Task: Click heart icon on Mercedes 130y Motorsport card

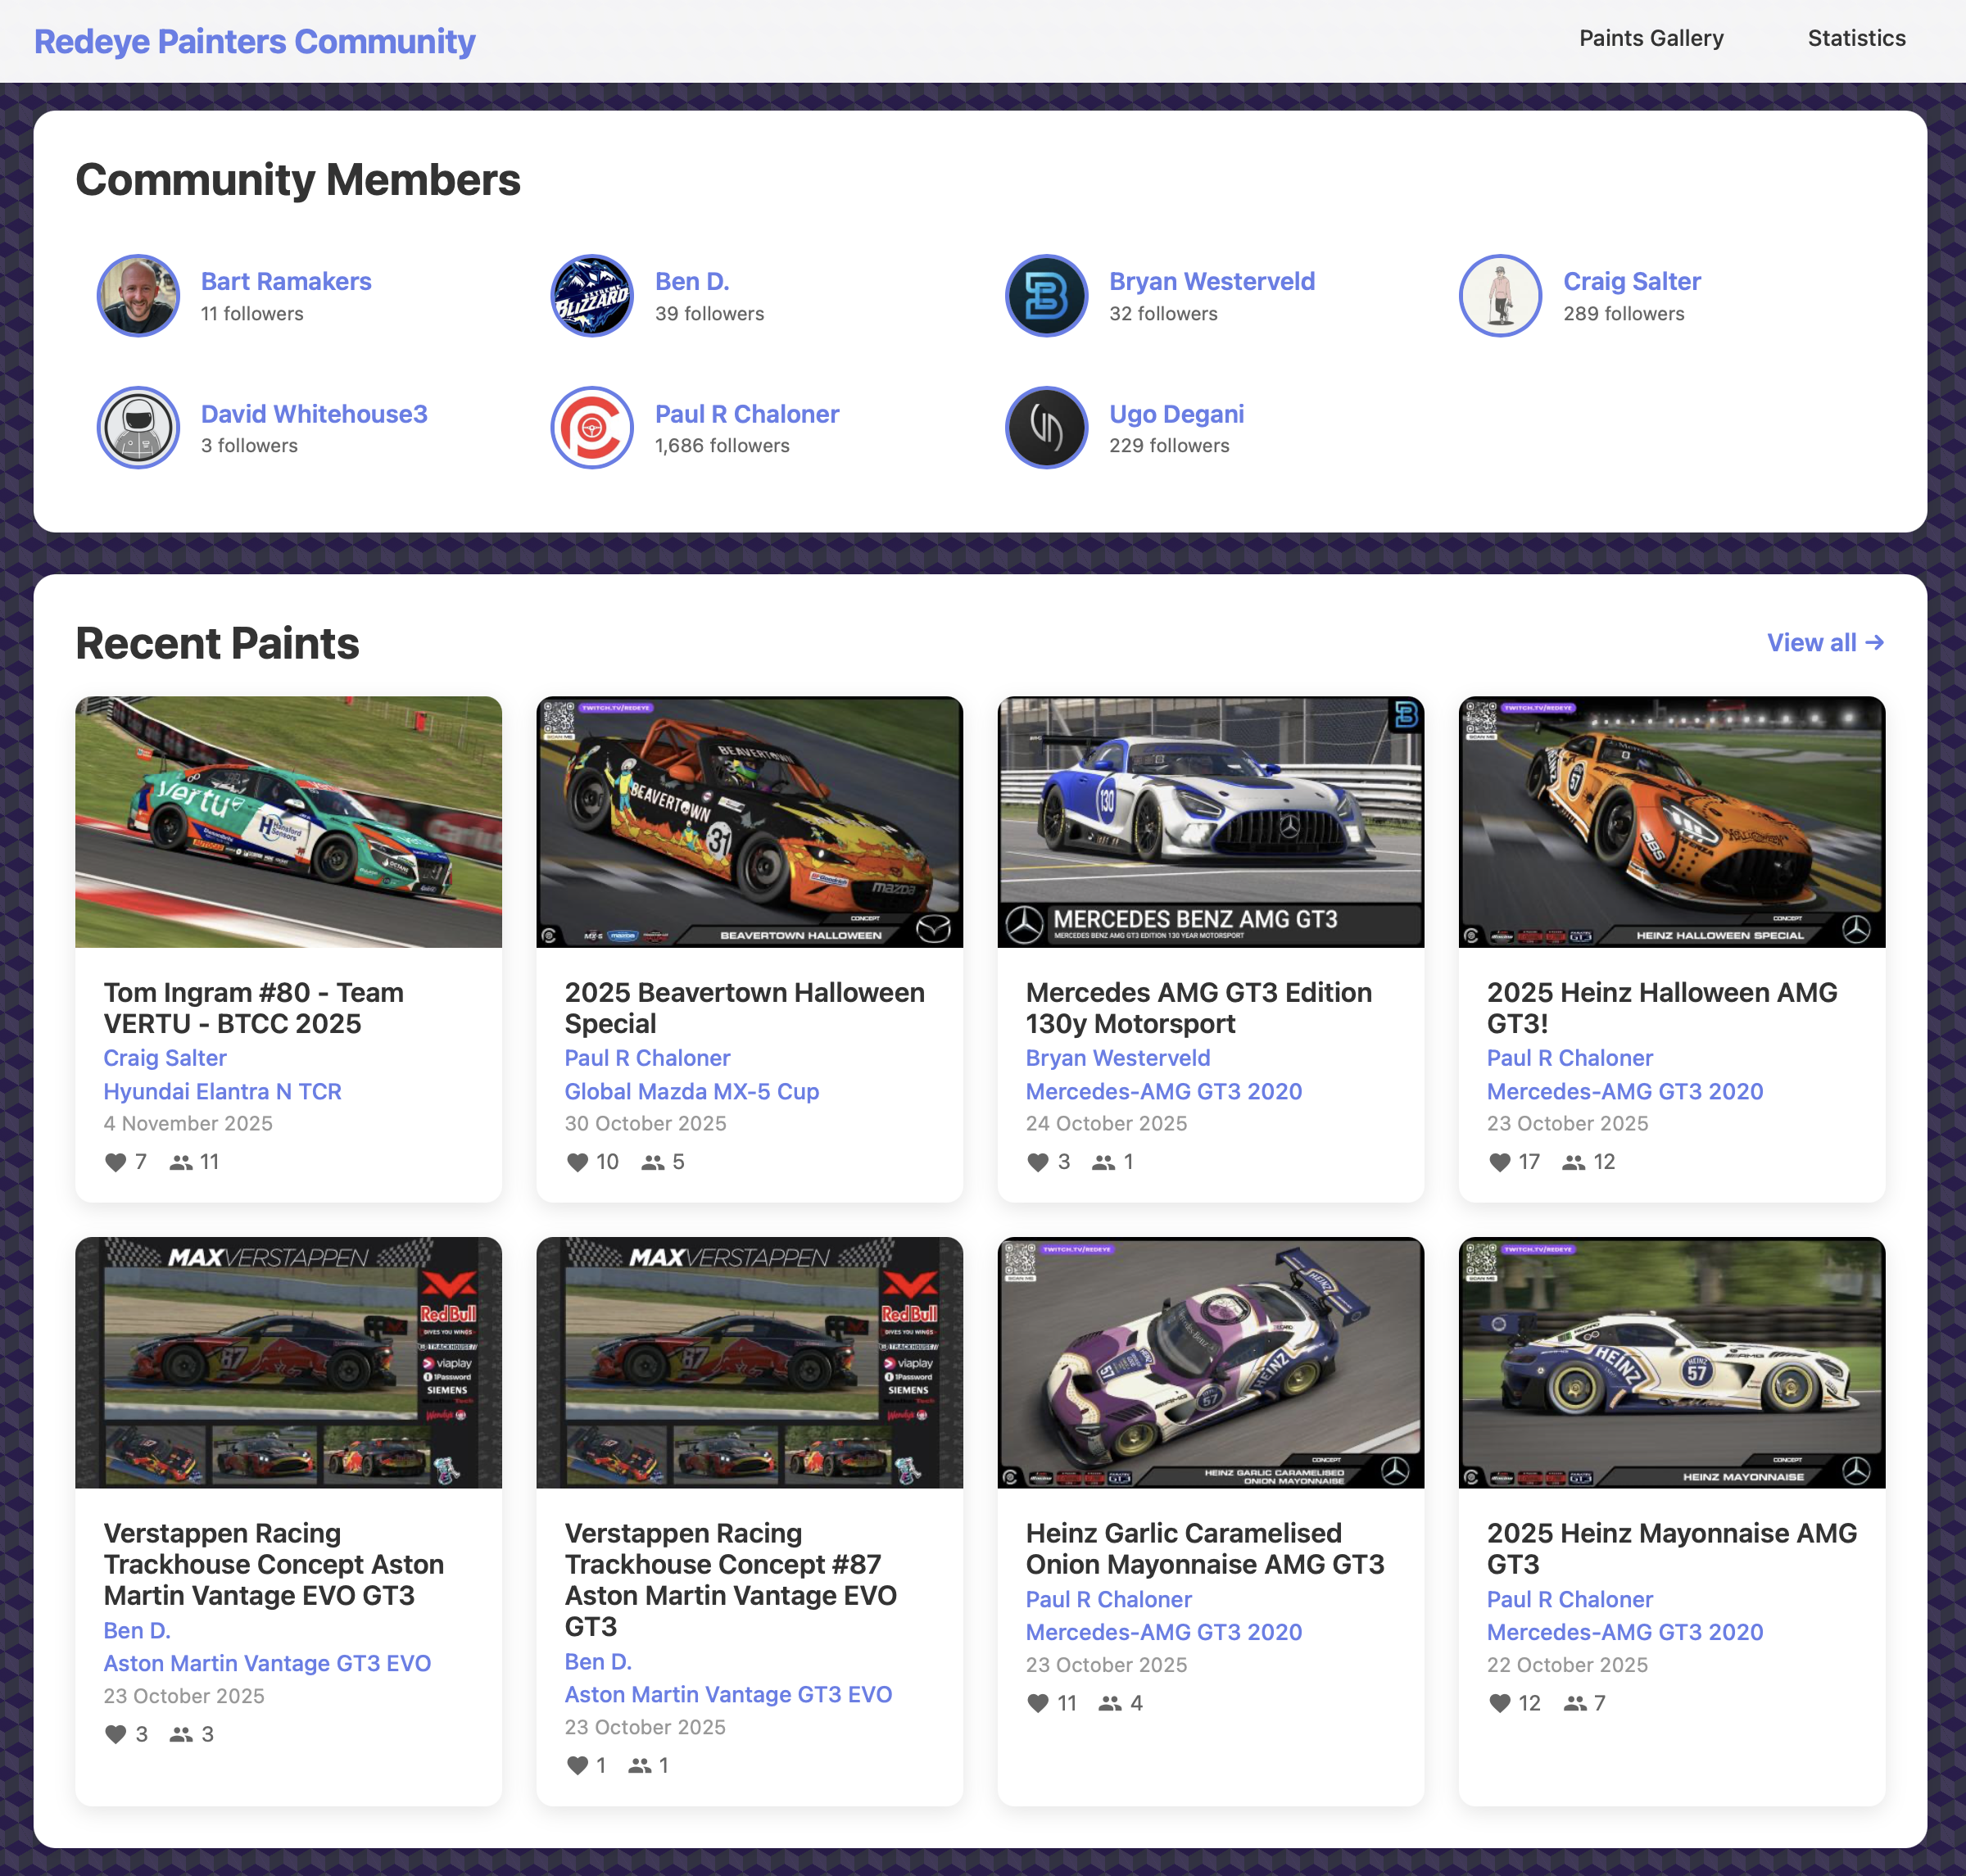Action: [x=1038, y=1162]
